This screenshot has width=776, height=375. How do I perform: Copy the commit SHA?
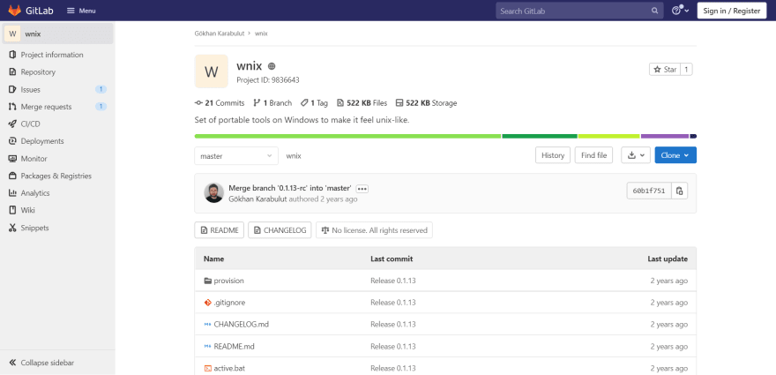[680, 191]
